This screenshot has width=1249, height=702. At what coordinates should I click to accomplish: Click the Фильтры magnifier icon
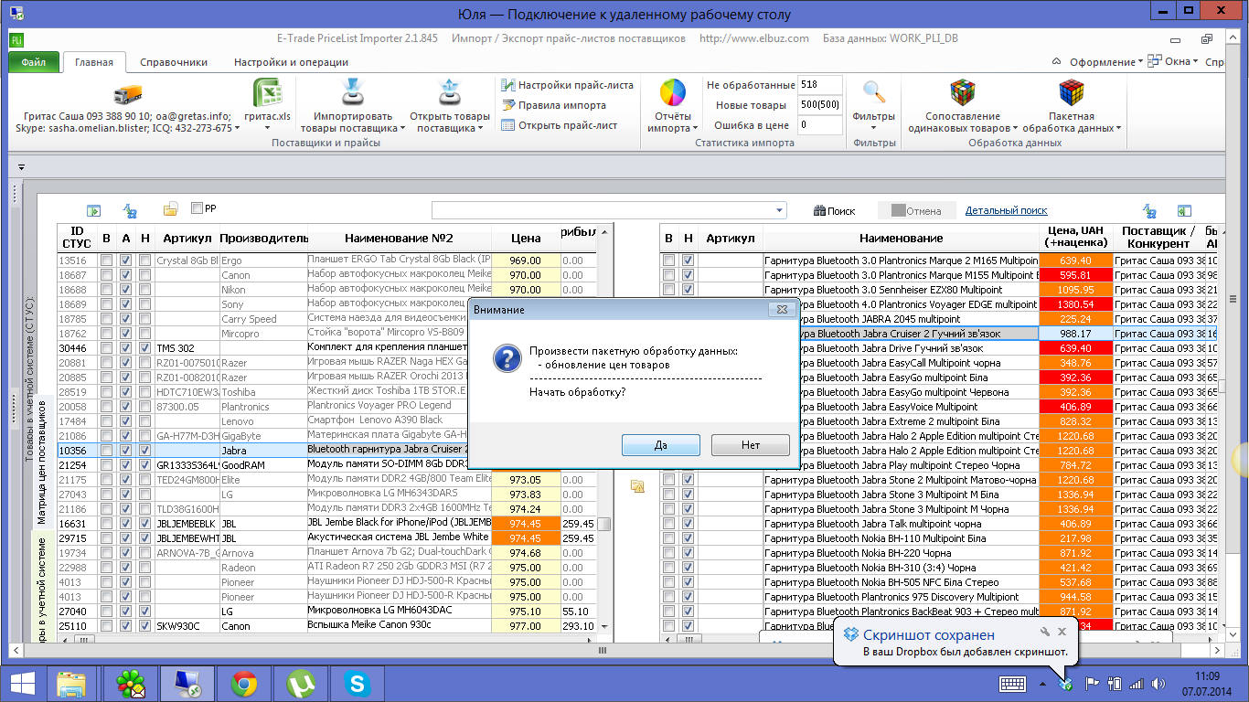[x=874, y=93]
